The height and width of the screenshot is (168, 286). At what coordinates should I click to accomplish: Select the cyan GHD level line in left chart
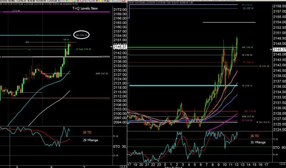point(35,35)
